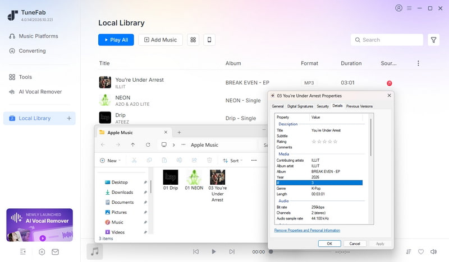Click the previous track button
This screenshot has width=449, height=262.
(x=196, y=252)
